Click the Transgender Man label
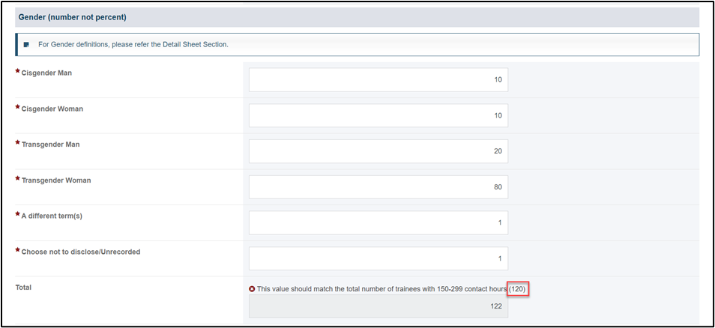Image resolution: width=715 pixels, height=328 pixels. coord(51,145)
